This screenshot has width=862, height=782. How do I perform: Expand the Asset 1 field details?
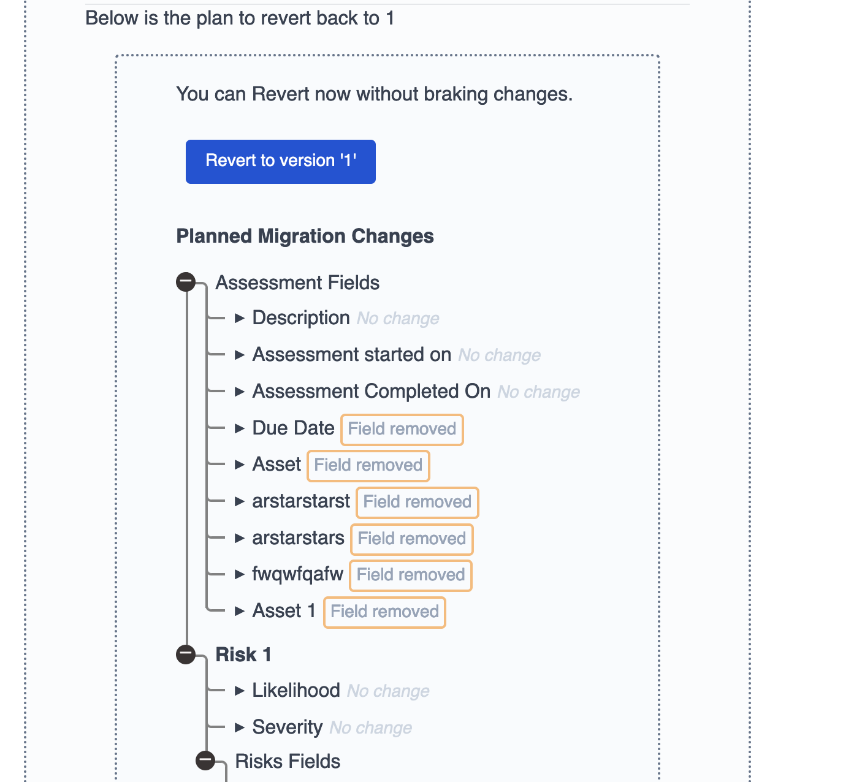click(240, 611)
